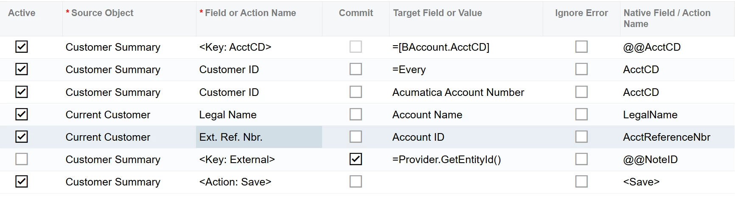This screenshot has height=199, width=735.
Task: Click the =Provider.GetEntityId() target value cell
Action: (446, 160)
